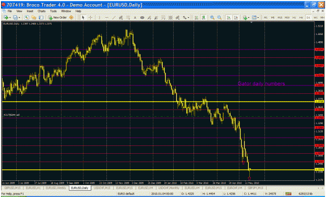
Task: Toggle the Market Watch window icon
Action: click(x=27, y=18)
